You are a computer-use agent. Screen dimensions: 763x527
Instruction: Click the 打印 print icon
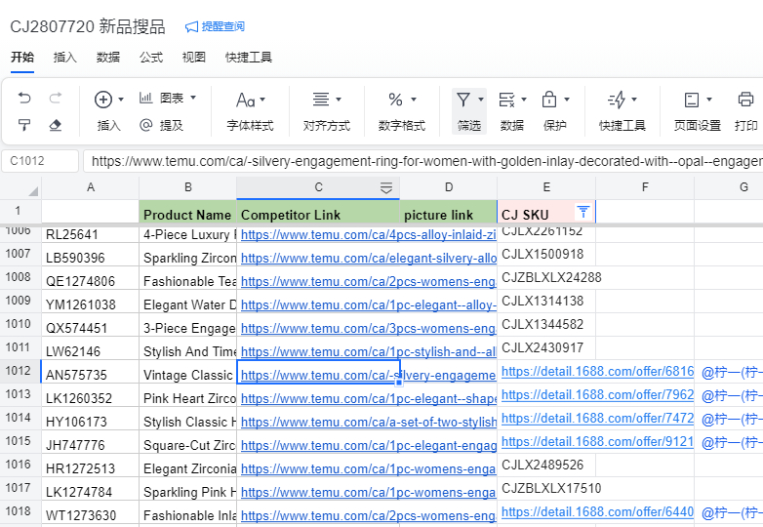[745, 100]
